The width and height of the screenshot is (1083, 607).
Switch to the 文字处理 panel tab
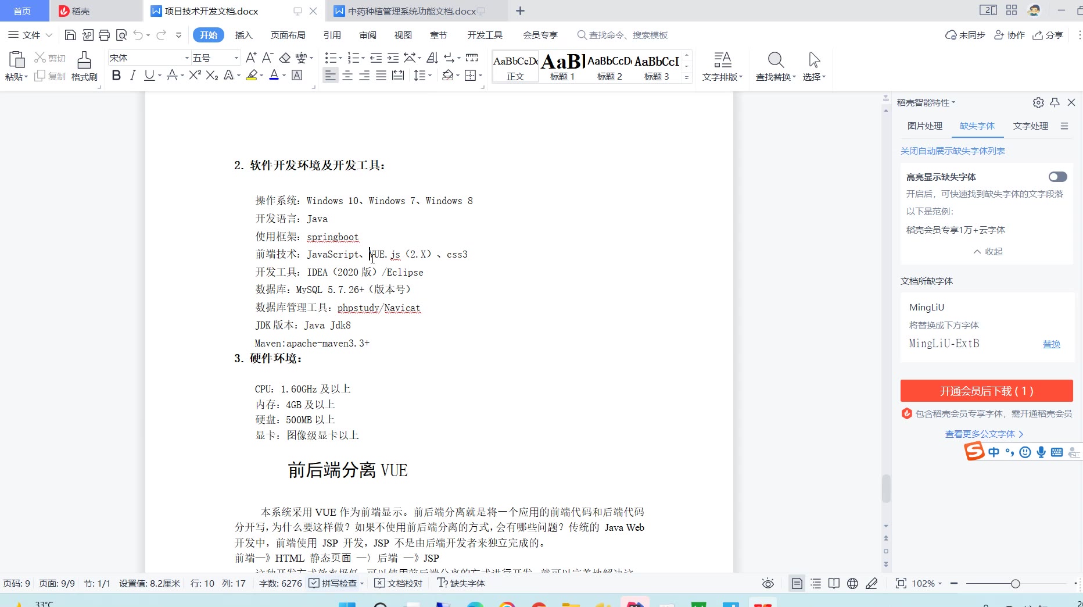[x=1030, y=126]
